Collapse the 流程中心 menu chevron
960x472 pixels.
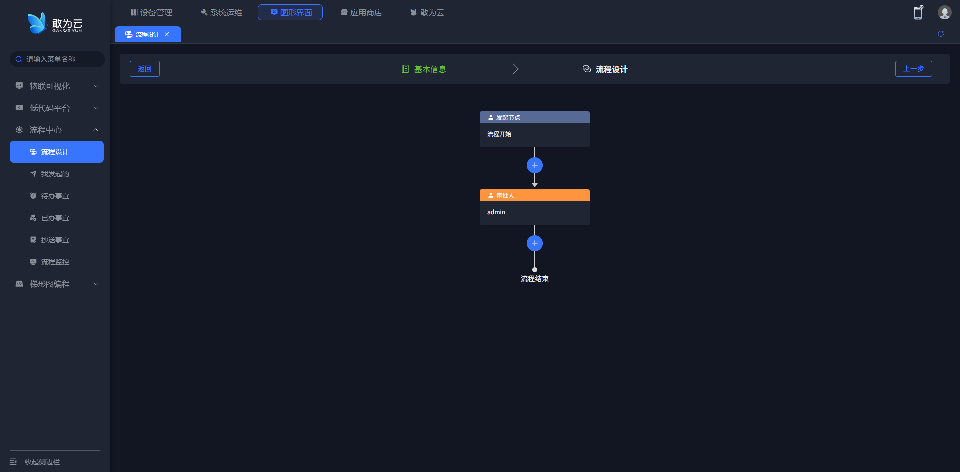96,130
